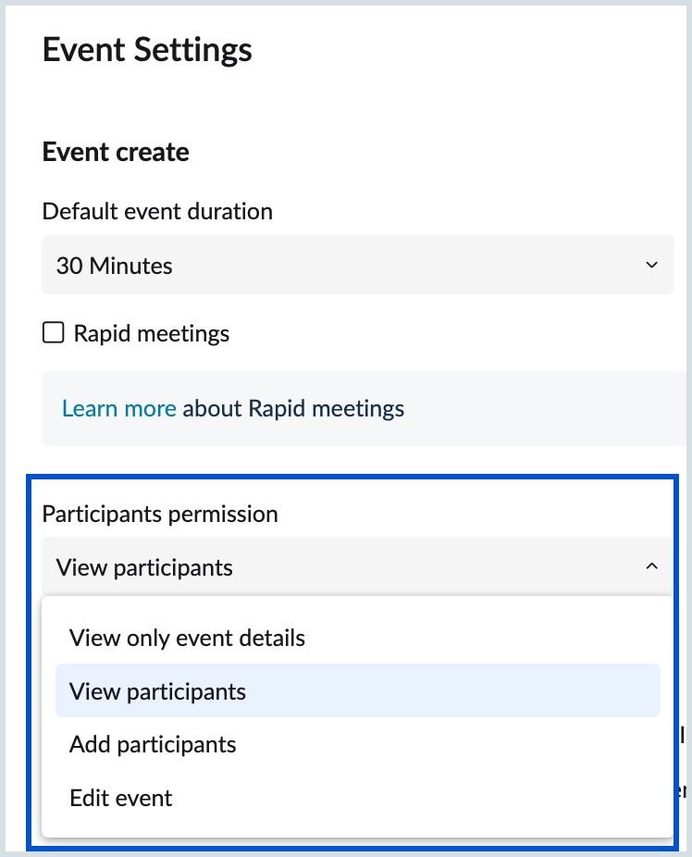Enable the Rapid meetings checkbox
This screenshot has width=692, height=857.
click(x=54, y=333)
